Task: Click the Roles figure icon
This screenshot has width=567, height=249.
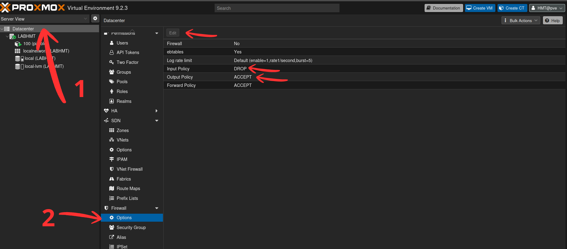Action: (112, 91)
